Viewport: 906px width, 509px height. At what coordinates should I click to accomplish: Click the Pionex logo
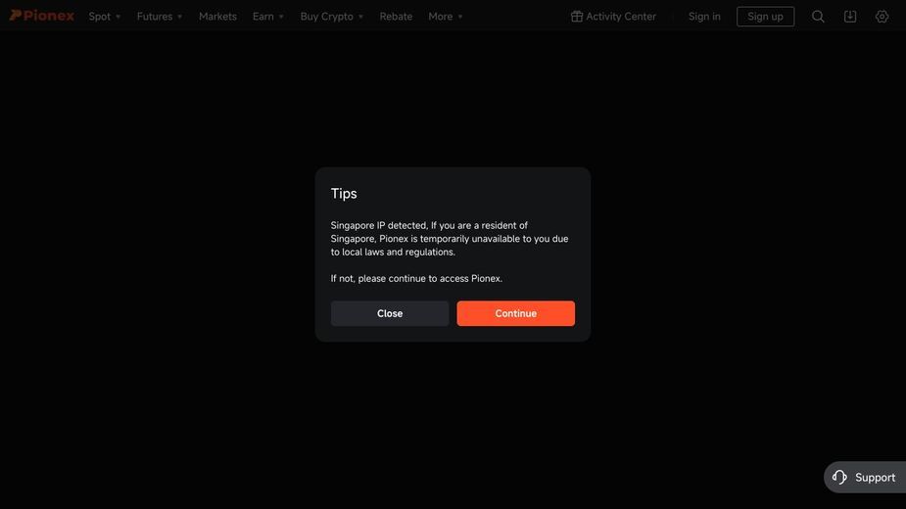(x=41, y=16)
